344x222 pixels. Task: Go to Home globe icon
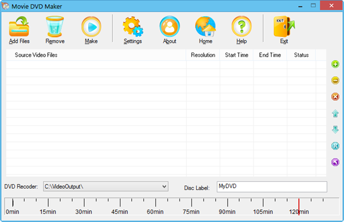pyautogui.click(x=206, y=26)
